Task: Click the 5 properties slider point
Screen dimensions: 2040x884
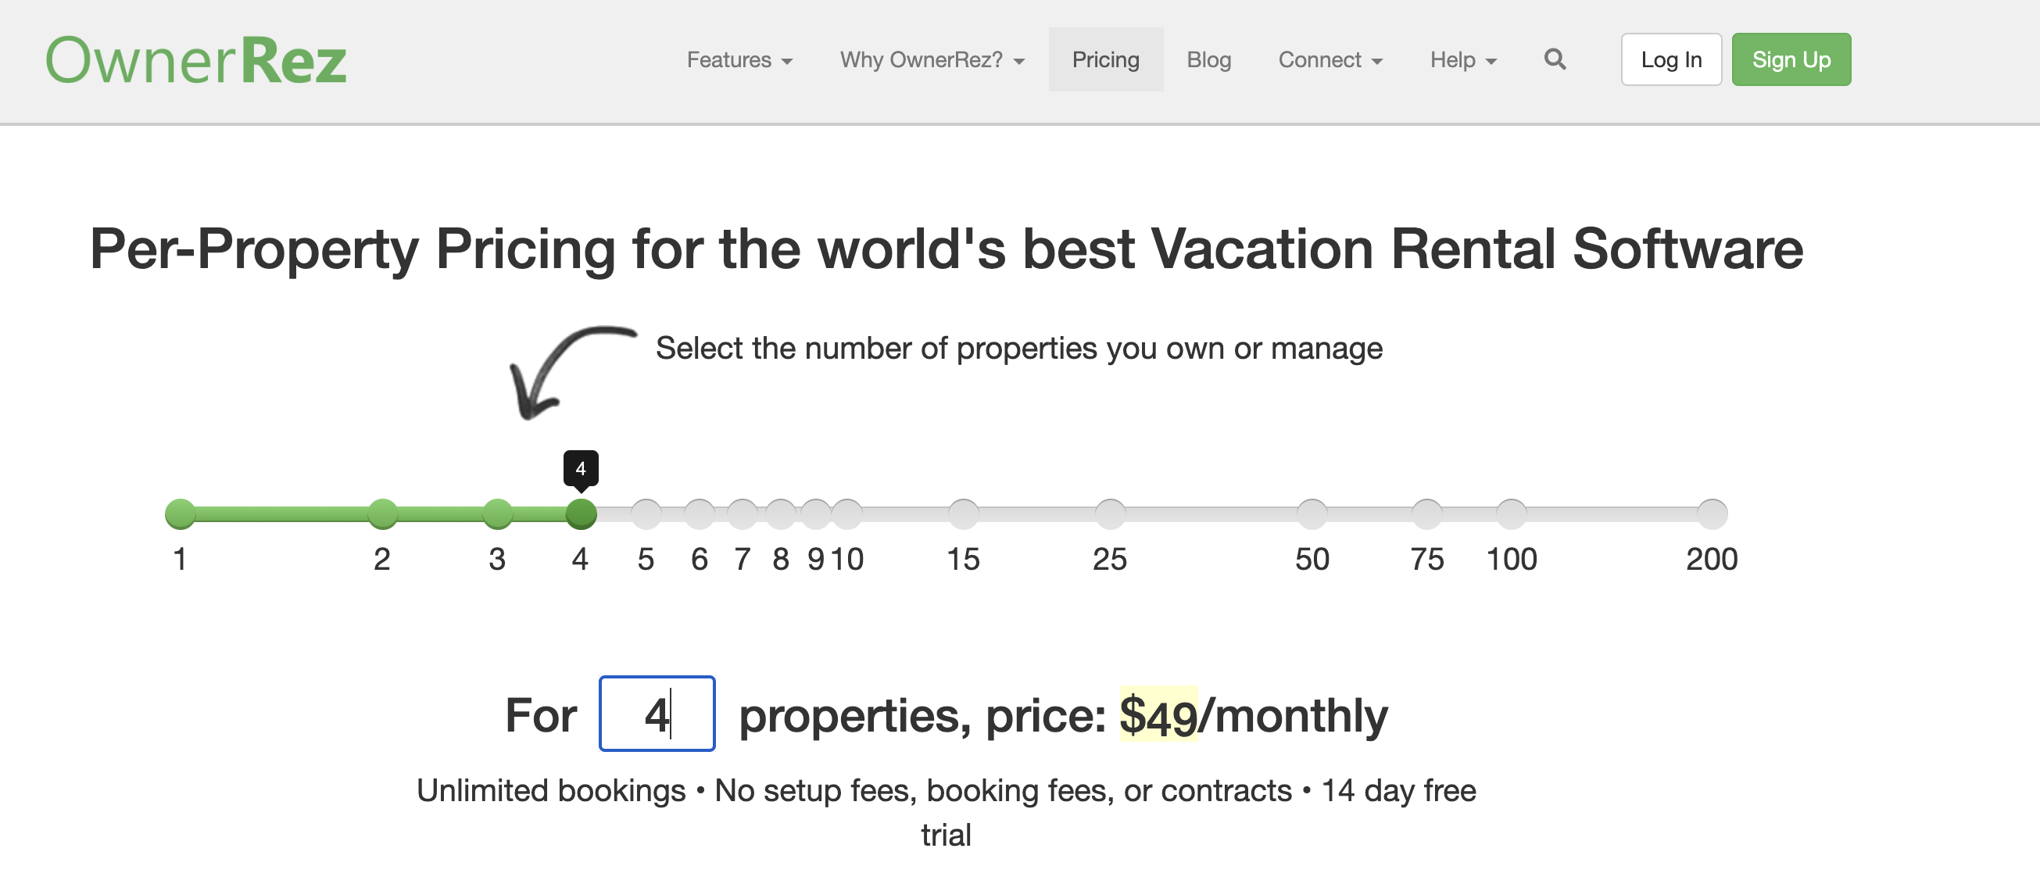Action: tap(646, 514)
